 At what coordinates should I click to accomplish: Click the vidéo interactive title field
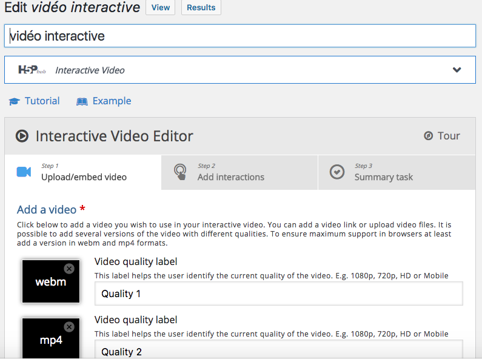240,36
